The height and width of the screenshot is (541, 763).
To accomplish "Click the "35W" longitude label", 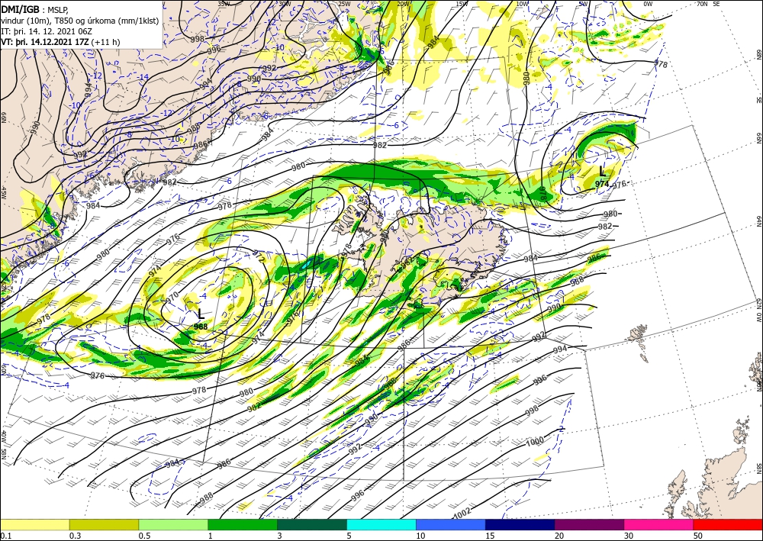I will pos(224,4).
